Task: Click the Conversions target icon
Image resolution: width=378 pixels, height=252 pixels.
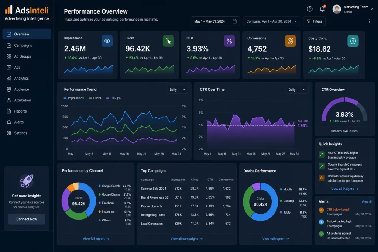Action: [290, 41]
